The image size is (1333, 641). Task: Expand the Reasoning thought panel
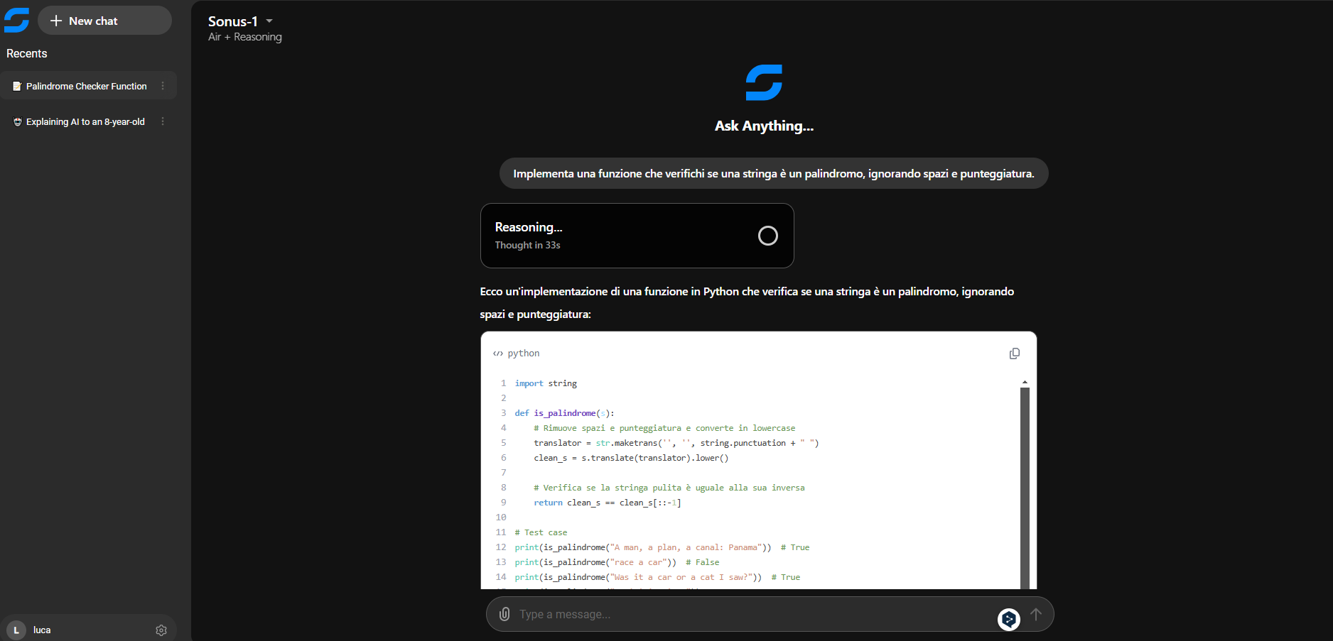637,236
